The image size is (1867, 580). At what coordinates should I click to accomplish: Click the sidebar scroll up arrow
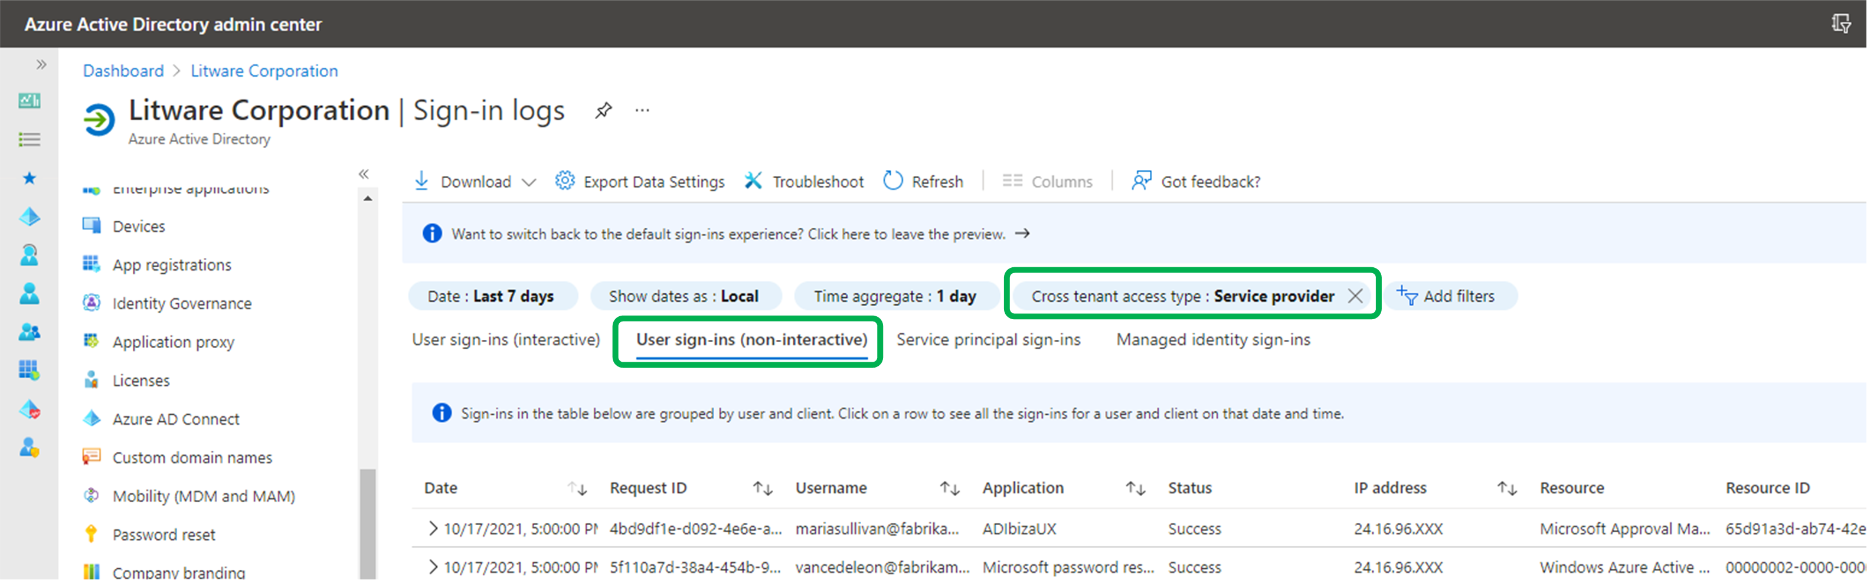click(368, 198)
